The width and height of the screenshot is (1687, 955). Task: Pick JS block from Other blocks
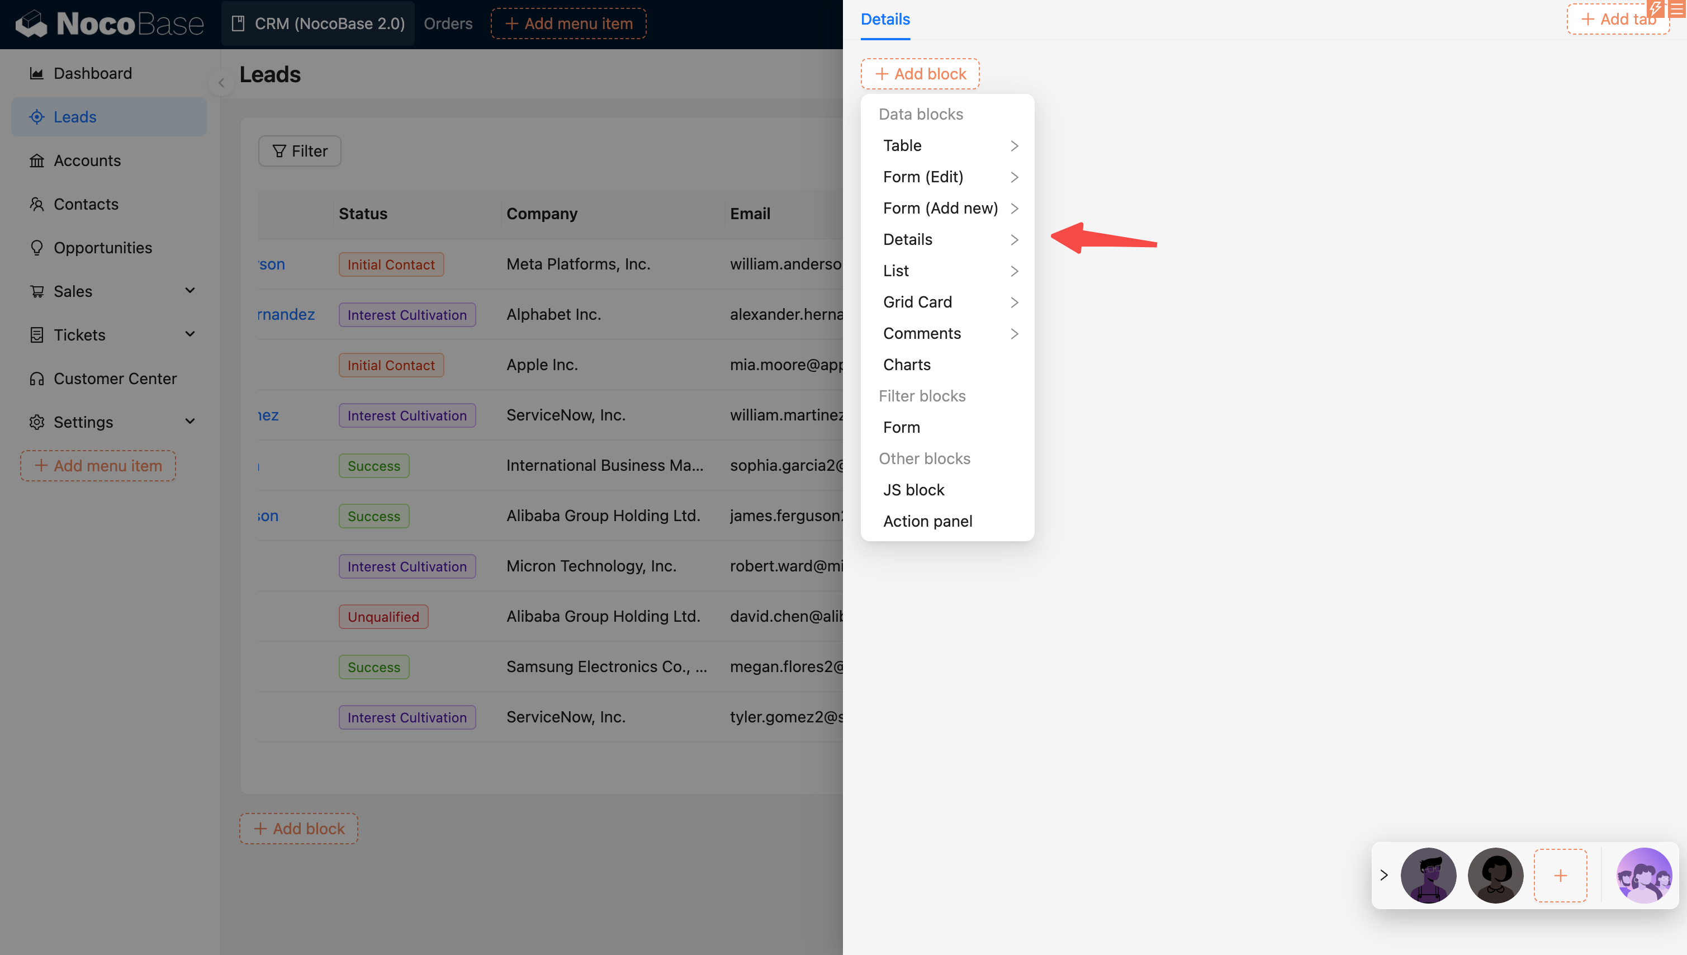[913, 490]
